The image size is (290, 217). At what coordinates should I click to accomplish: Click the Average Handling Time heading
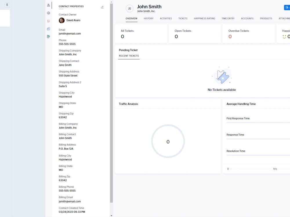[x=241, y=104]
